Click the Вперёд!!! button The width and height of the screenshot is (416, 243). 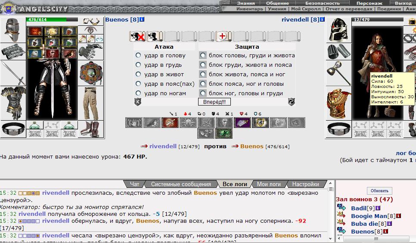pyautogui.click(x=214, y=102)
